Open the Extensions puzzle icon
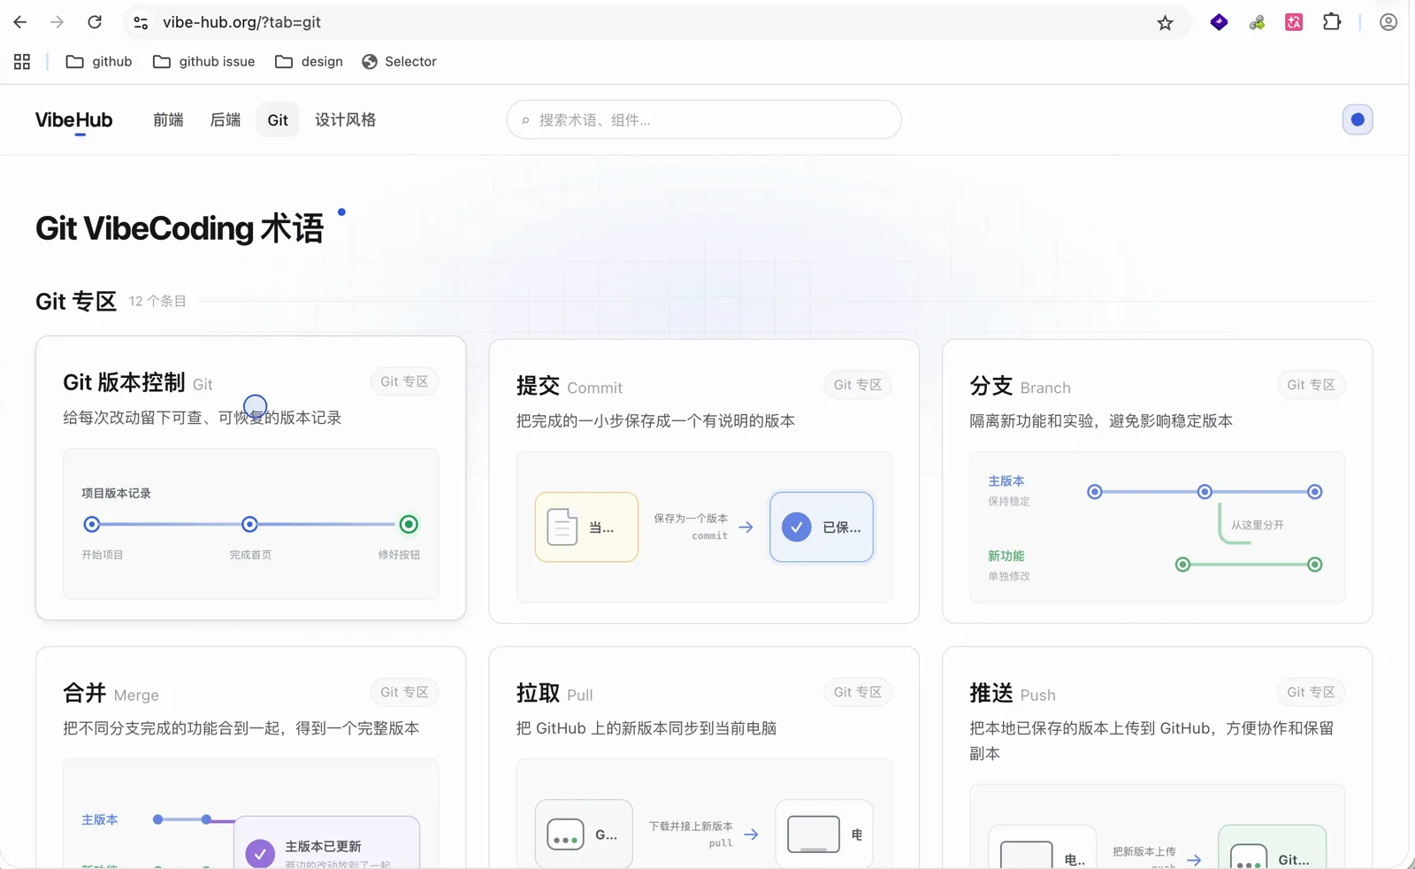This screenshot has height=869, width=1415. coord(1332,22)
